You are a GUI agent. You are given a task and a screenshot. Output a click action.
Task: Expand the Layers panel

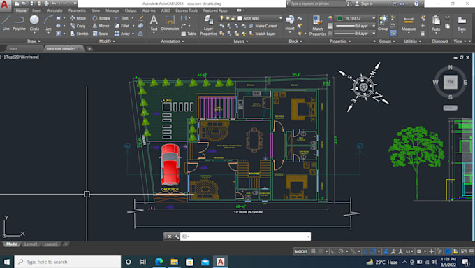coord(241,41)
